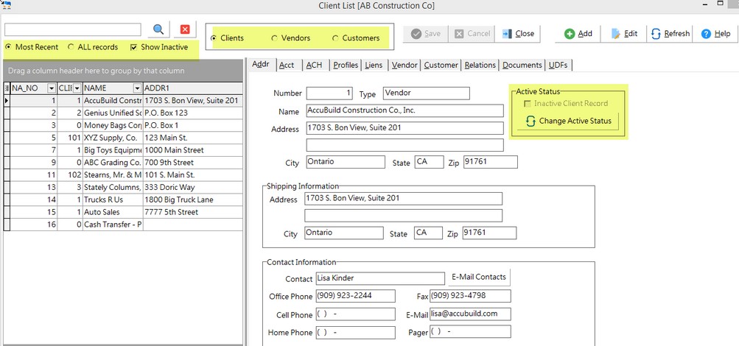Screen dimensions: 739x346
Task: Switch to the Addr tab
Action: pos(261,65)
